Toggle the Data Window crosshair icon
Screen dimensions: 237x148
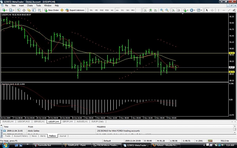pyautogui.click(x=24, y=10)
